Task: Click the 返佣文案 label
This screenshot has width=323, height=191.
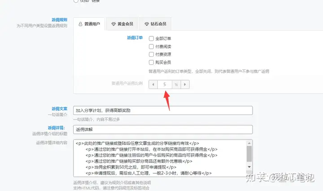Action: (x=59, y=109)
